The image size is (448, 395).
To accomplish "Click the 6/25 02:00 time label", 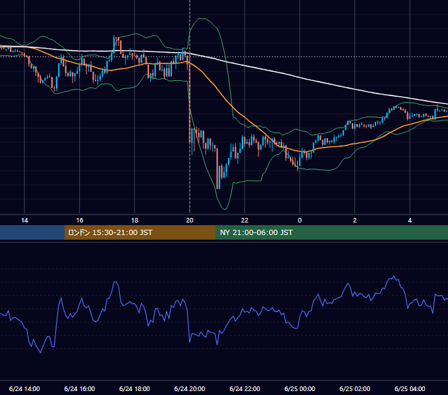I will 355,388.
